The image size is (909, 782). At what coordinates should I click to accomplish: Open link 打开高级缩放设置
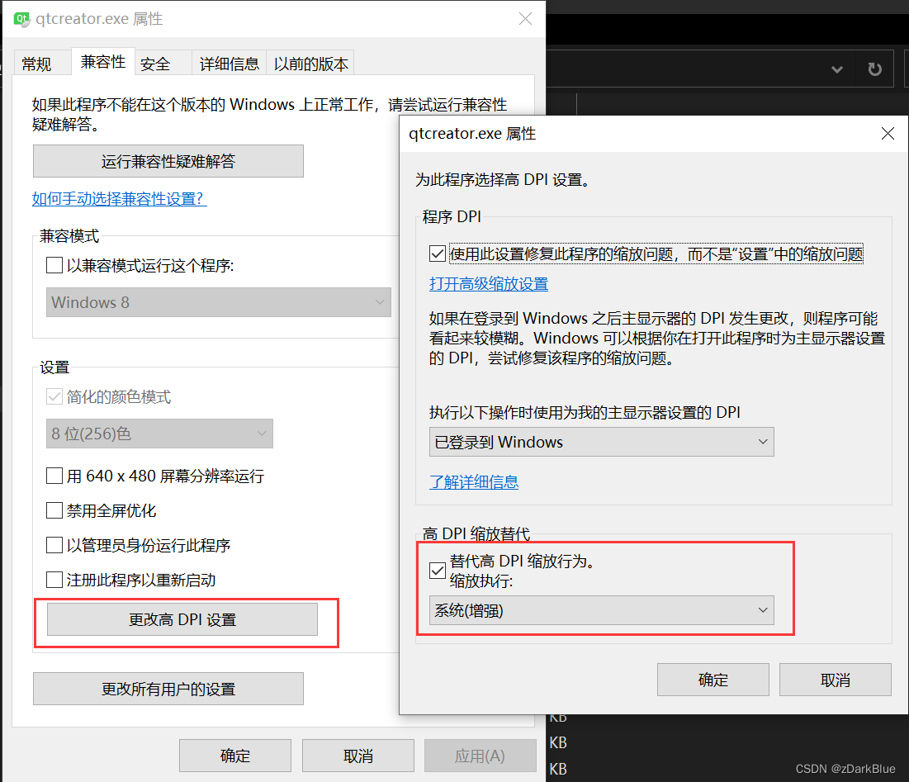coord(489,284)
